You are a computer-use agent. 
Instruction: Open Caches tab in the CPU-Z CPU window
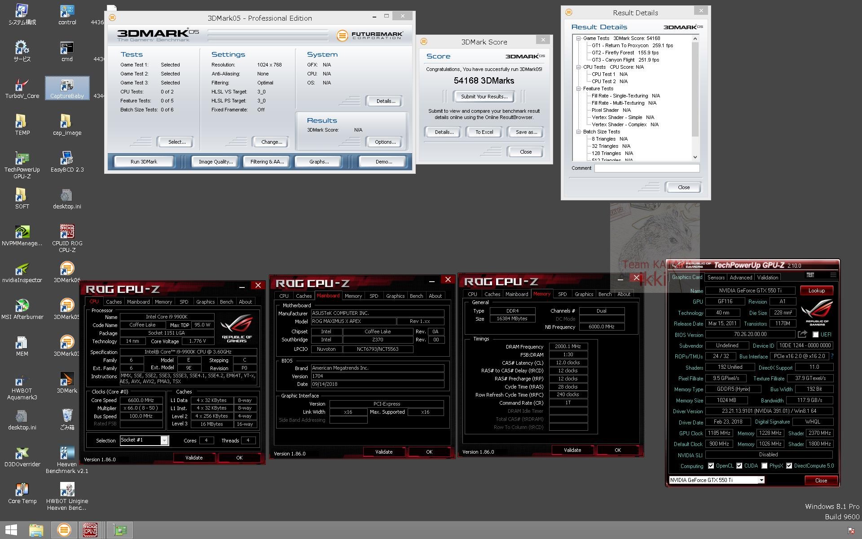(x=114, y=302)
